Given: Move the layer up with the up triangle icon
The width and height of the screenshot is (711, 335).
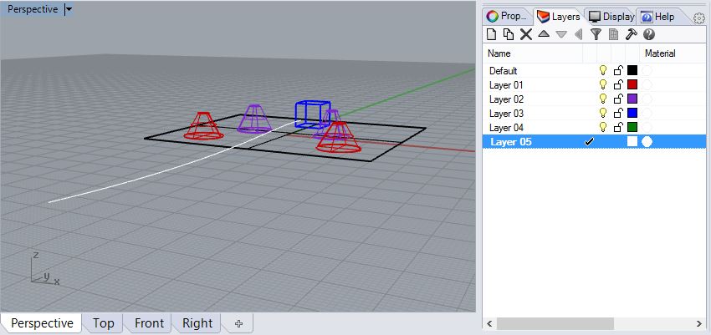Looking at the screenshot, I should pos(545,34).
